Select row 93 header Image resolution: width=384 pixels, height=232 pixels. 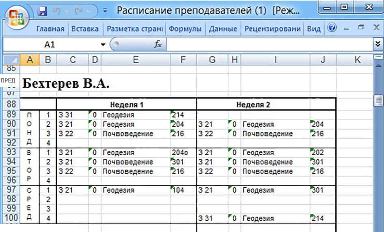tap(11, 153)
